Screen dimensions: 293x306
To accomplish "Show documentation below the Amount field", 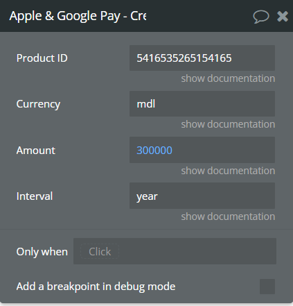I will pos(228,171).
